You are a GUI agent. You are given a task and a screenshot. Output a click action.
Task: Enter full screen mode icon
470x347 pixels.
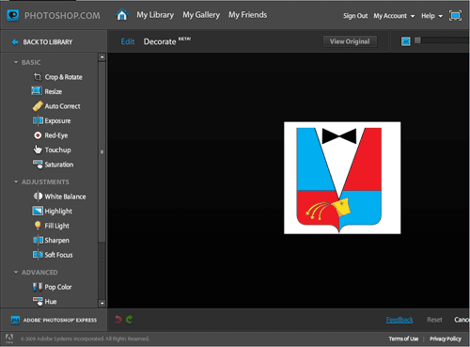tap(455, 15)
